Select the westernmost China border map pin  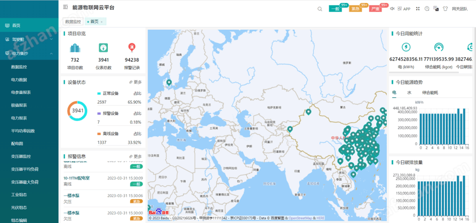(290, 130)
